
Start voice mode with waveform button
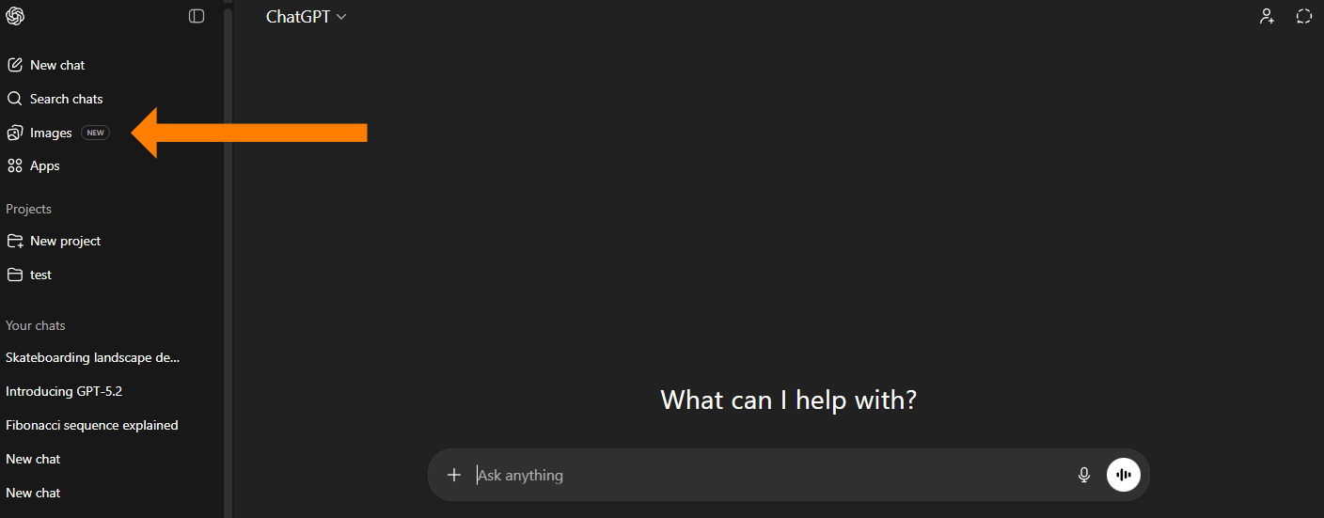[x=1124, y=475]
